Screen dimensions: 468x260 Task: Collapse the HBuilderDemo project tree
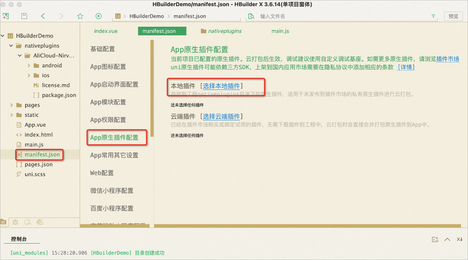3,36
